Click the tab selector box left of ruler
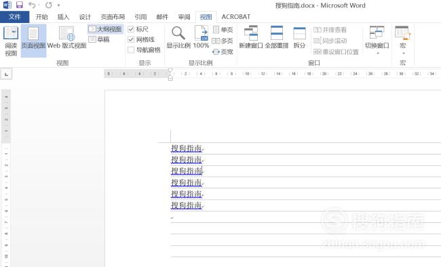The height and width of the screenshot is (267, 441). click(6, 74)
